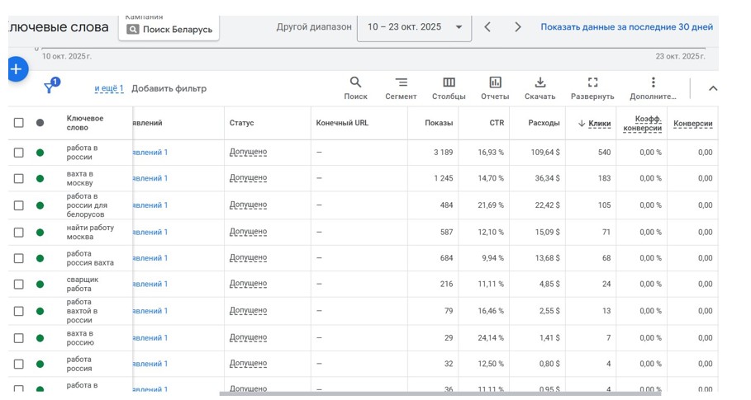Select checkbox for 'работа в россии' row
This screenshot has width=751, height=400.
click(x=19, y=153)
